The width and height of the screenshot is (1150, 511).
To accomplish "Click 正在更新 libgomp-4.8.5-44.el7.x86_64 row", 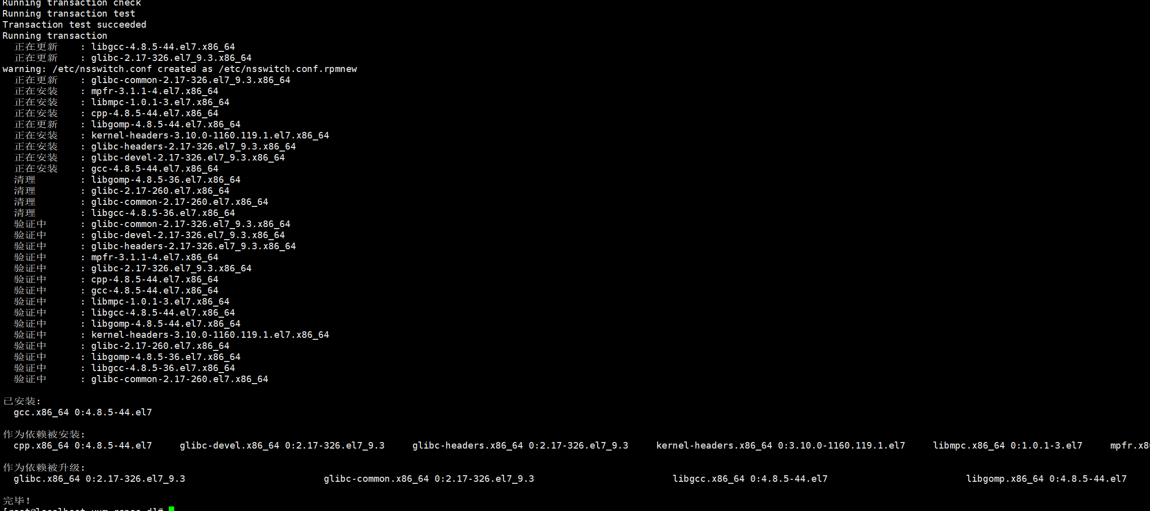I will pyautogui.click(x=127, y=124).
